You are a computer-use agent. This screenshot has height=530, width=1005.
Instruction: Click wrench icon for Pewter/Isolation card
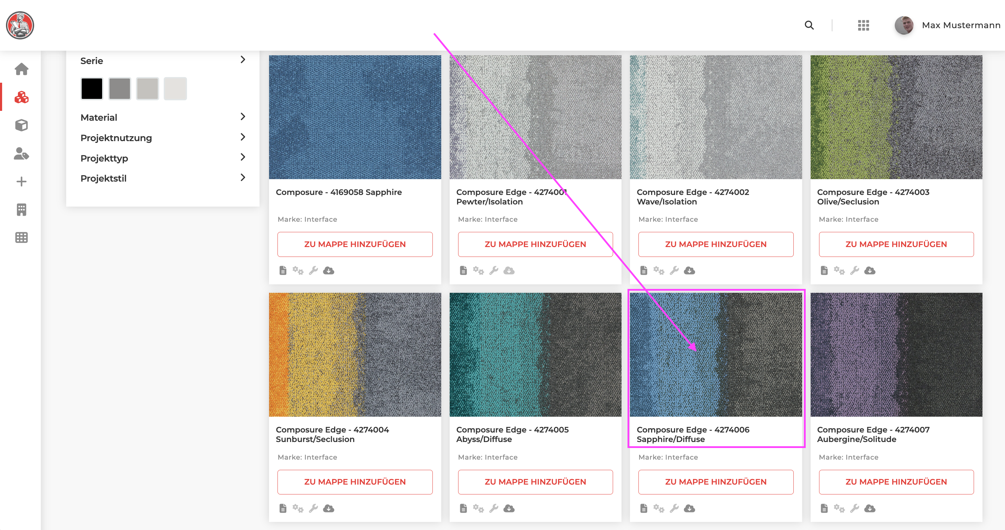(494, 270)
